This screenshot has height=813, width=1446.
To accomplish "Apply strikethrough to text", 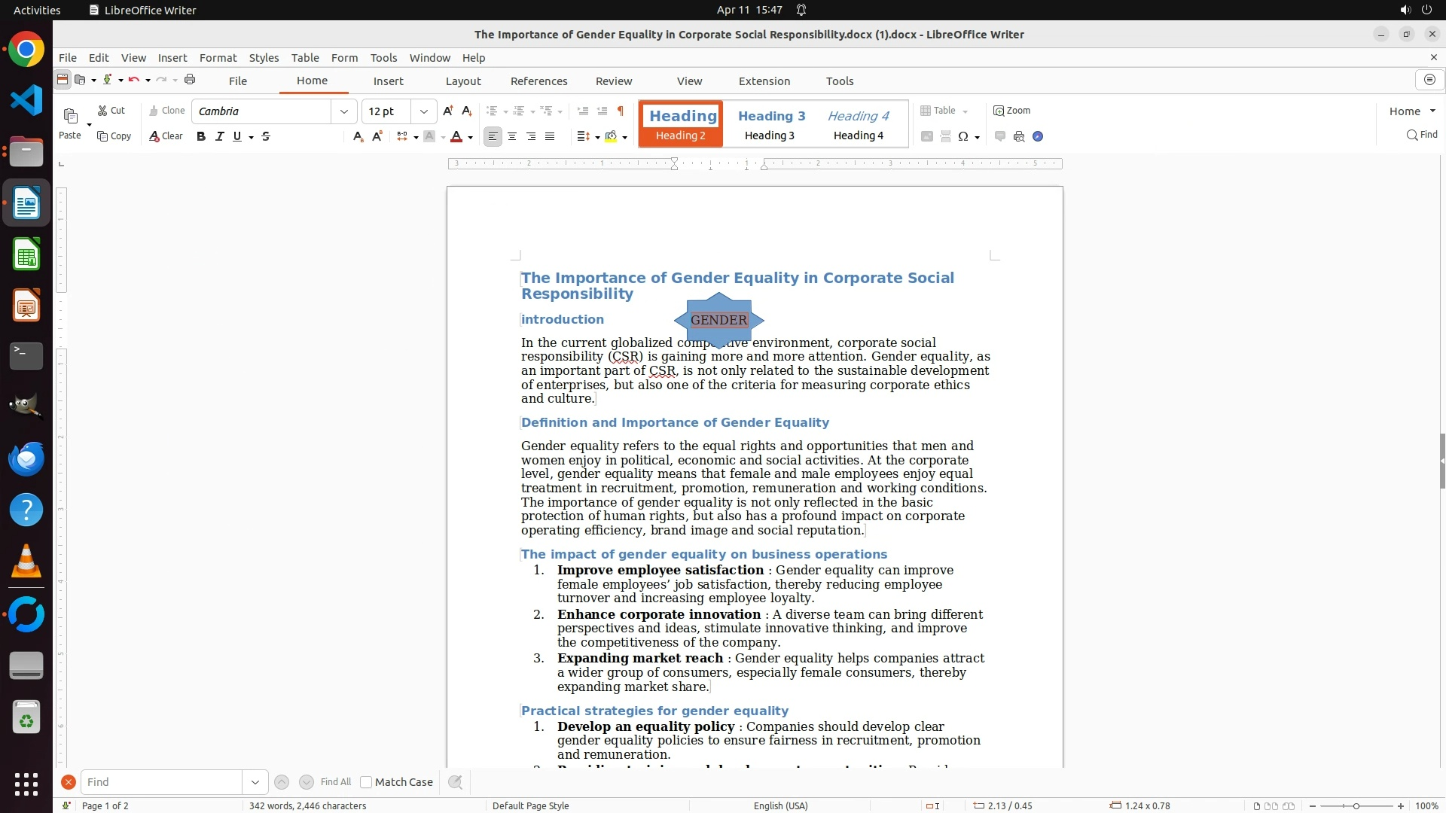I will pyautogui.click(x=266, y=136).
